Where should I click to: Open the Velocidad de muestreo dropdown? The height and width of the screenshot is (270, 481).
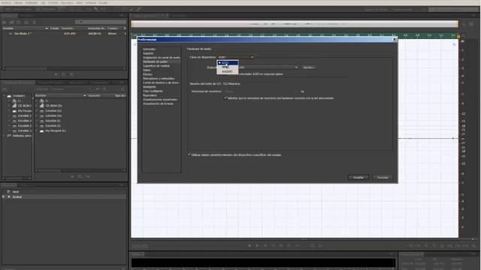[x=262, y=91]
